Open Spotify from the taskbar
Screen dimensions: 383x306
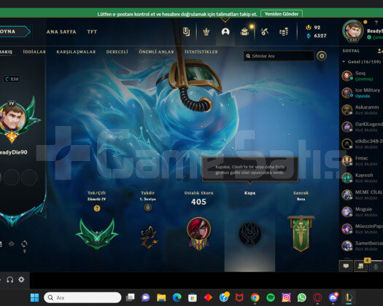click(x=271, y=297)
